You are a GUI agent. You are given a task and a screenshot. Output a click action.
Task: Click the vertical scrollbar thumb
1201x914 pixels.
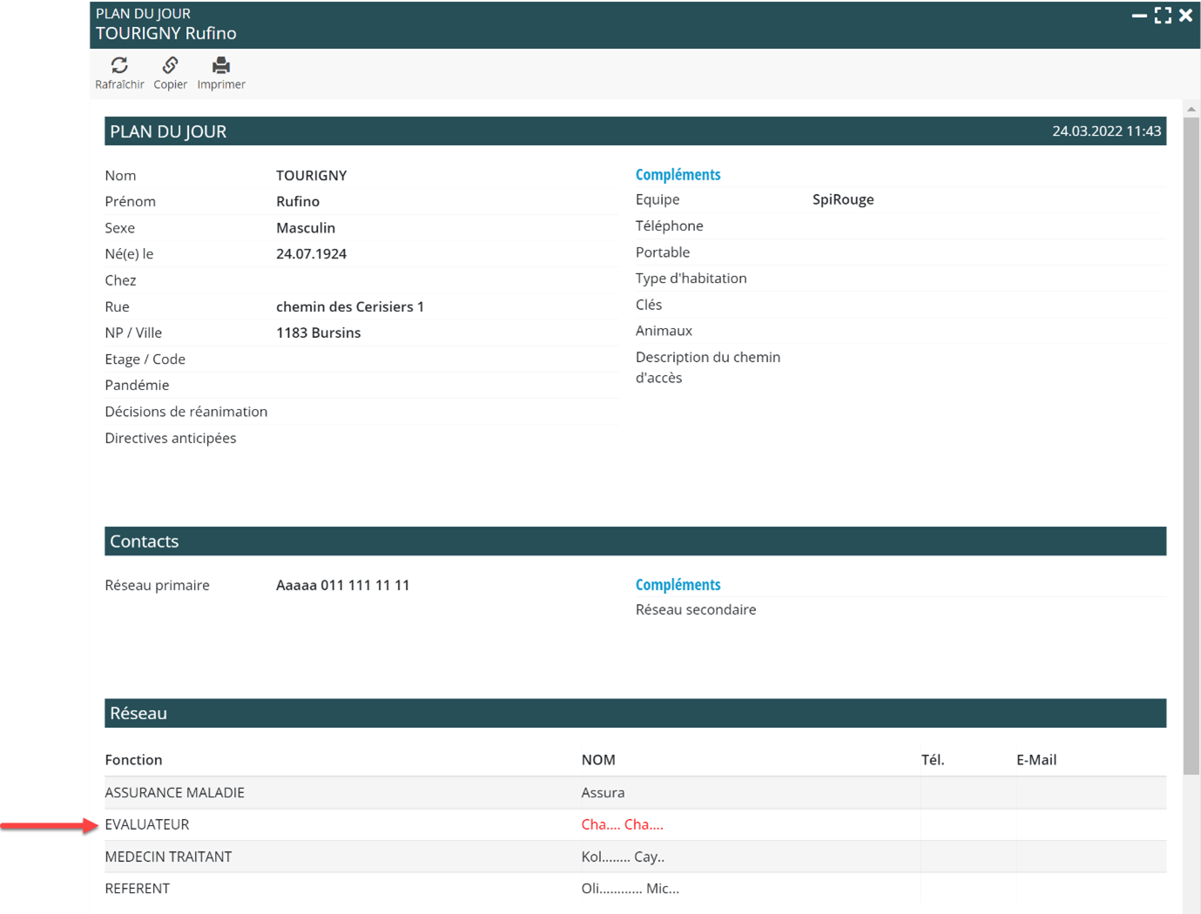point(1191,444)
